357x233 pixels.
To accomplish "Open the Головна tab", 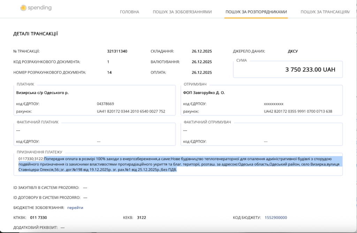I will pos(129,12).
